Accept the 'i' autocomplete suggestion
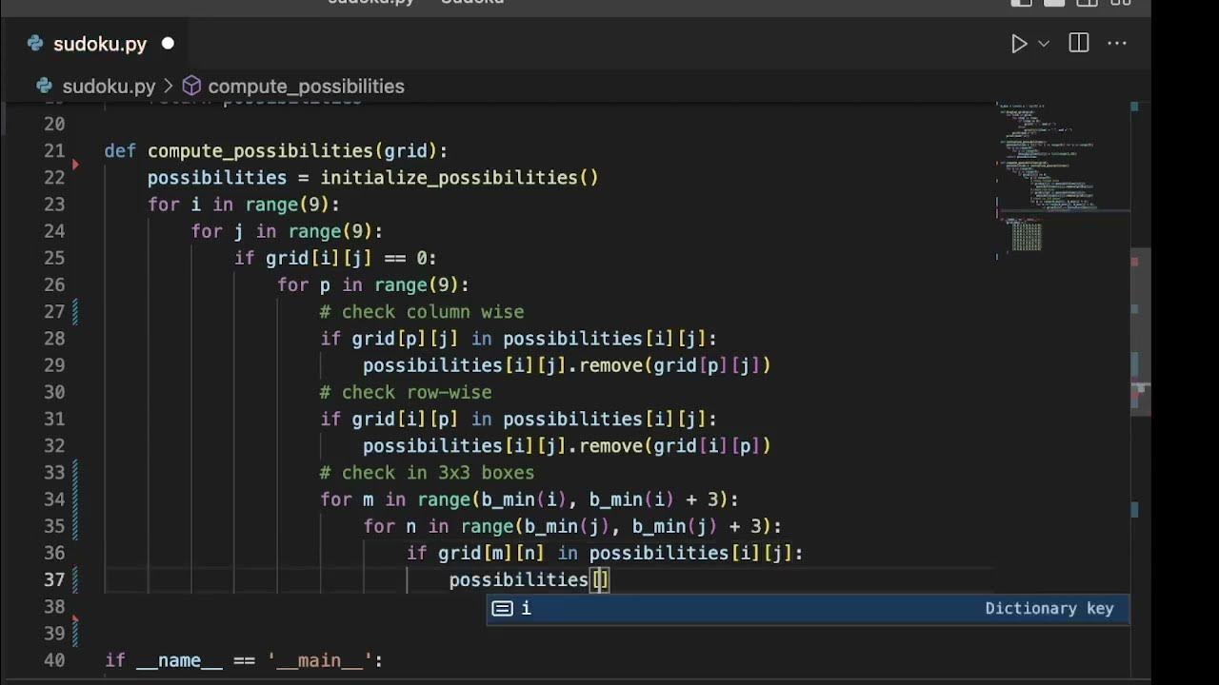This screenshot has height=685, width=1219. pyautogui.click(x=808, y=609)
